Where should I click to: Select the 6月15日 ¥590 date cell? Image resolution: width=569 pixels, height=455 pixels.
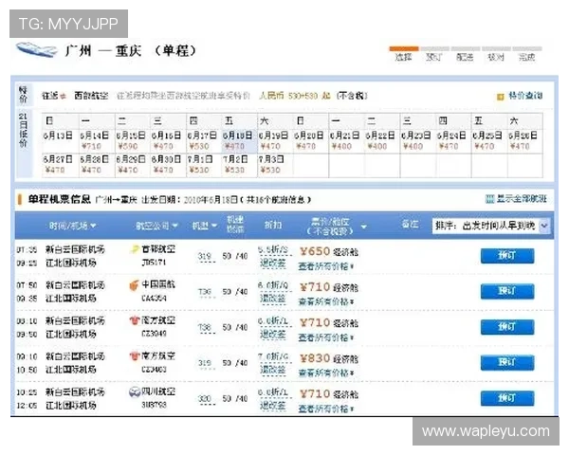[131, 141]
